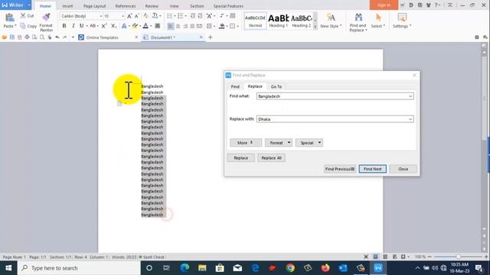Click the Borders icon

coord(232,26)
